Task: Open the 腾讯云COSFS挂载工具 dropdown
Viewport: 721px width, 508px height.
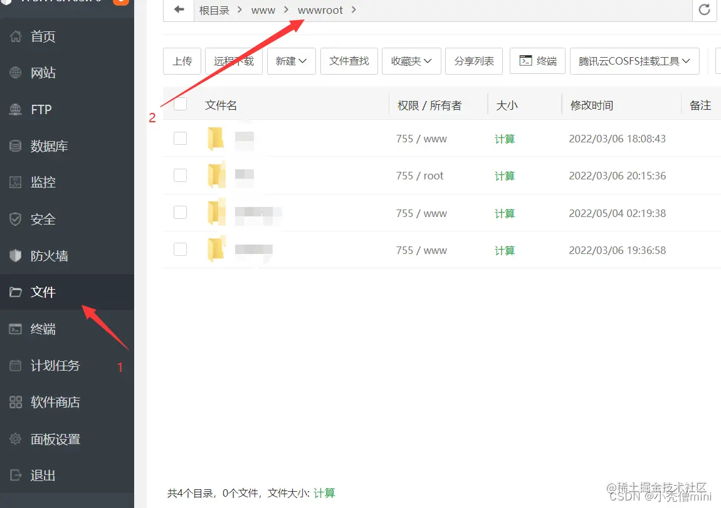Action: coord(634,61)
